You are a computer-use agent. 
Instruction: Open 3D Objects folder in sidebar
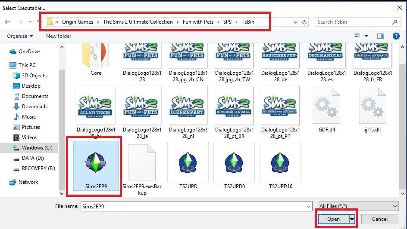[30, 76]
